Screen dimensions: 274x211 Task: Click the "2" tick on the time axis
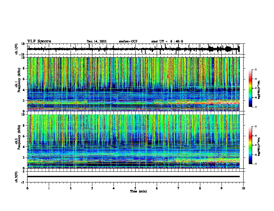[x=71, y=188]
